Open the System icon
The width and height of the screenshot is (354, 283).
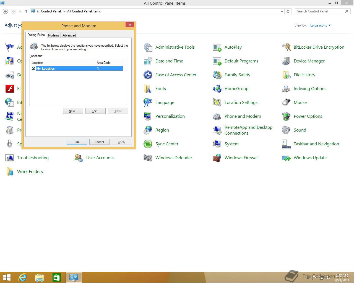click(x=217, y=144)
